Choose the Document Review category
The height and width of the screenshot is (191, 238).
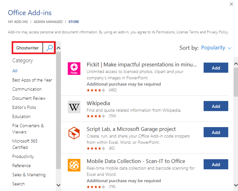point(29,98)
